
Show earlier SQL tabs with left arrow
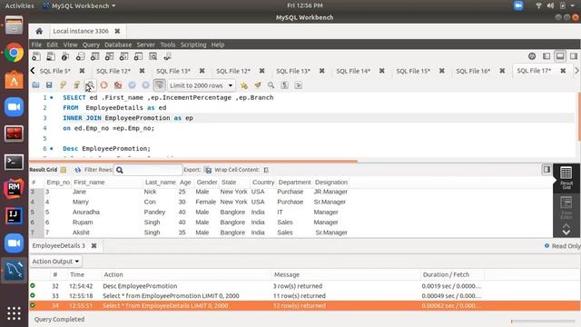[x=33, y=71]
